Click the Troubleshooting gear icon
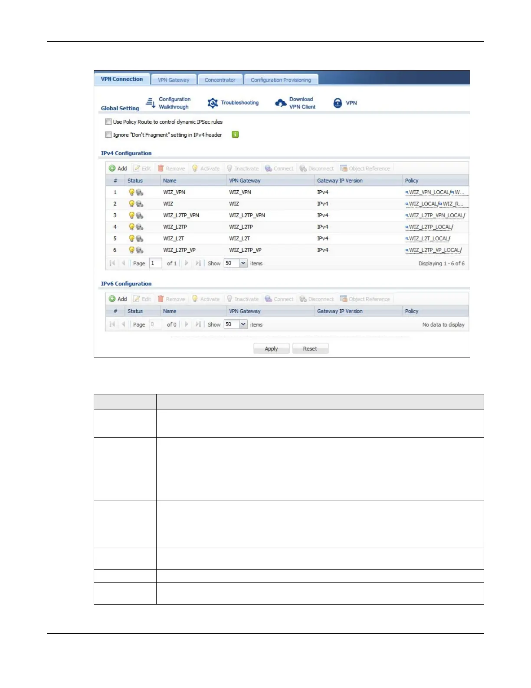This screenshot has height=688, width=531. (x=213, y=103)
